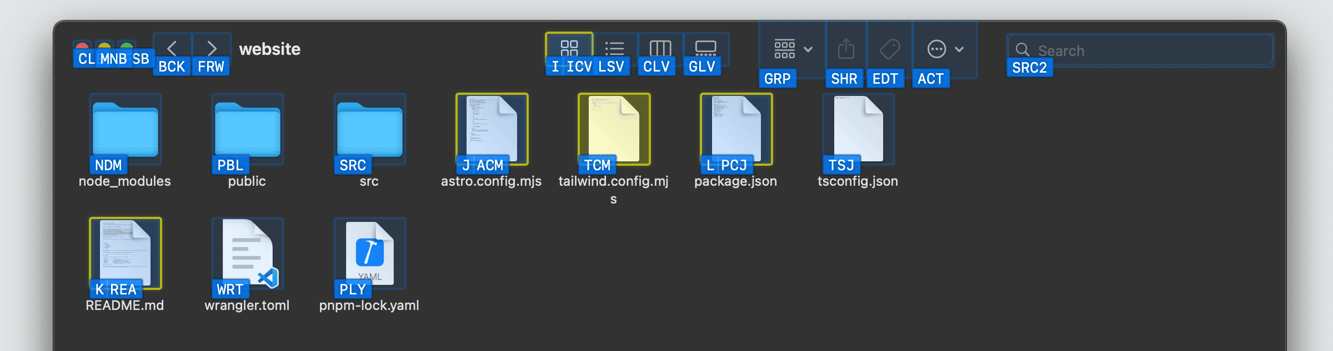The image size is (1333, 351).
Task: Select the src folder icon
Action: tap(369, 129)
